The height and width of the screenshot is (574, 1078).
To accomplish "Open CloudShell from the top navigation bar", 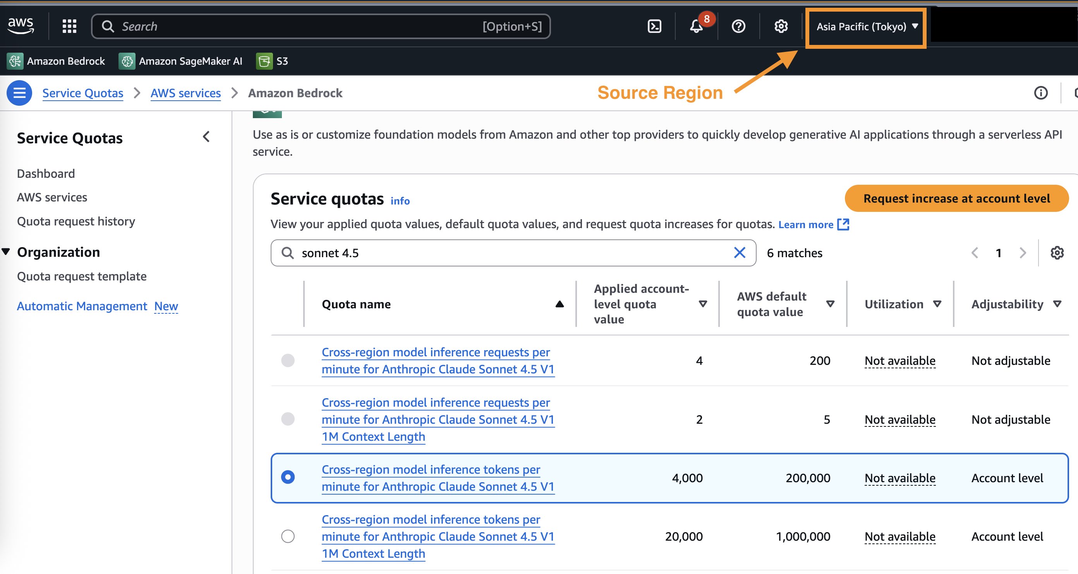I will 654,26.
